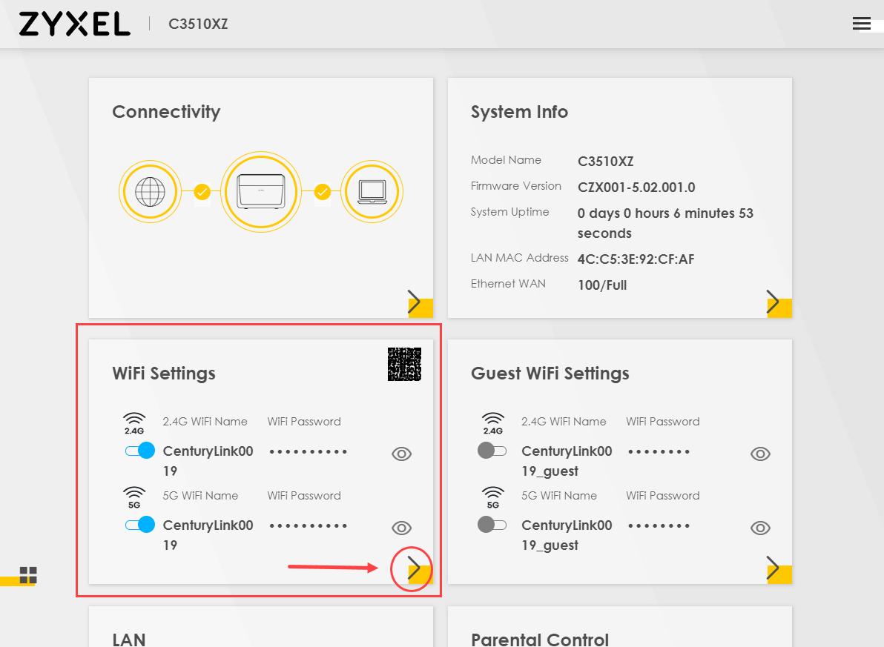The height and width of the screenshot is (647, 884).
Task: Enable the 2.4G guest WiFi toggle
Action: [x=492, y=451]
